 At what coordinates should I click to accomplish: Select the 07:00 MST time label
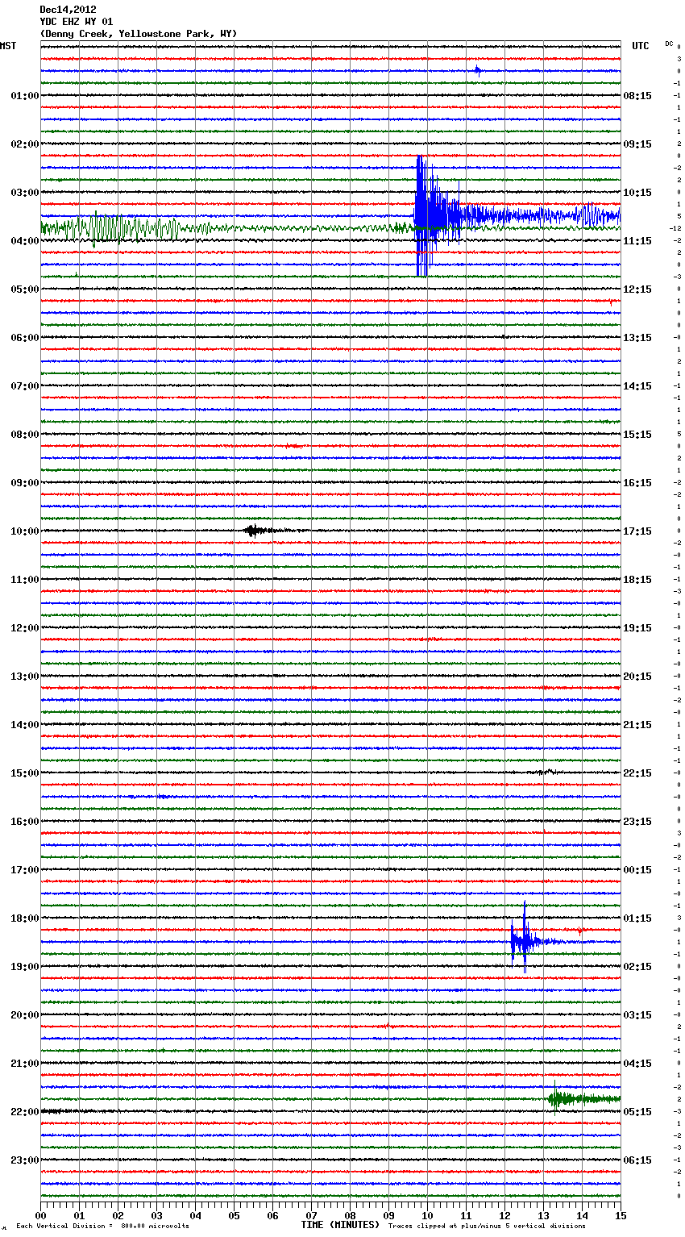(x=25, y=386)
